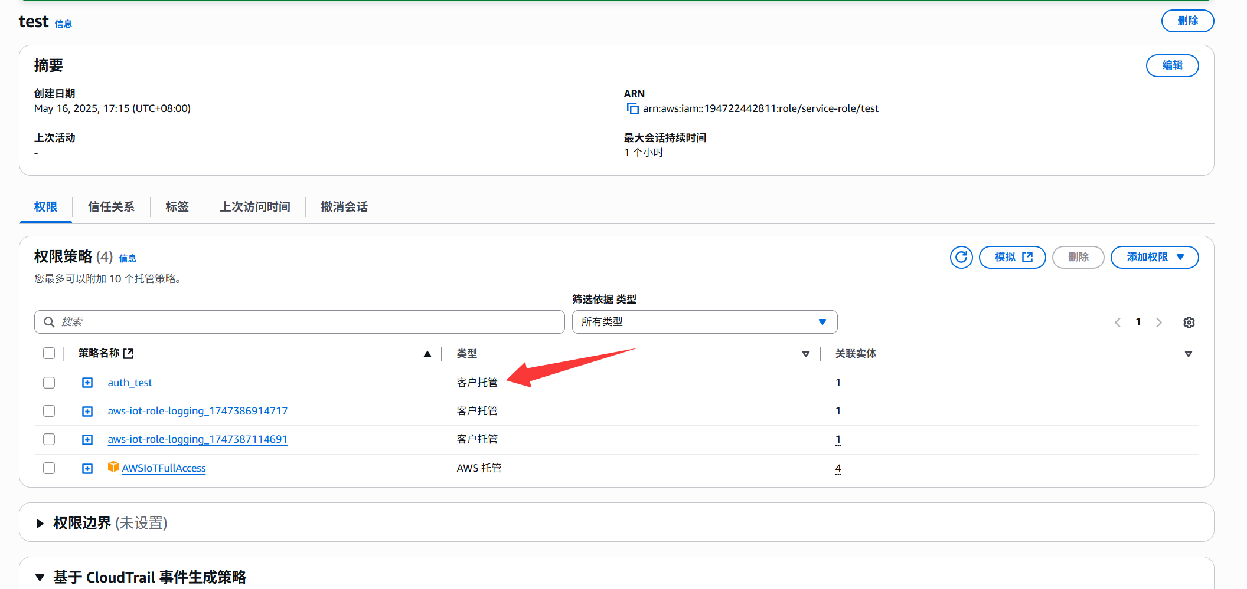
Task: Open the 所有类型 filter type dropdown
Action: pos(704,322)
